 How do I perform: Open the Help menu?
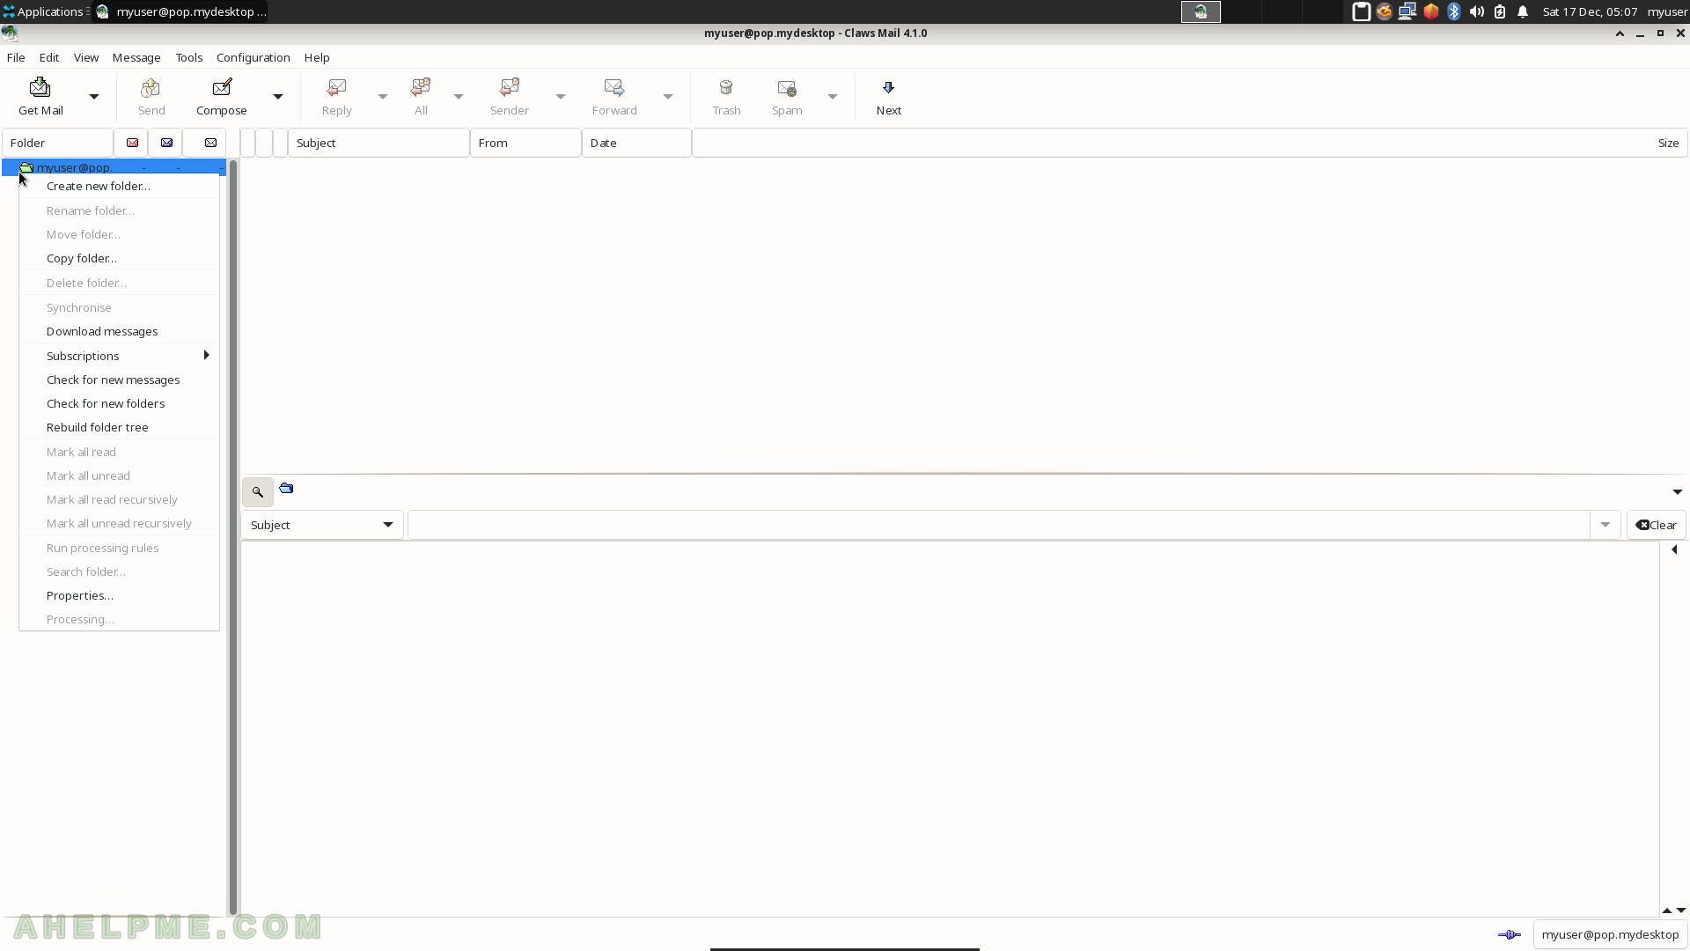(x=317, y=57)
